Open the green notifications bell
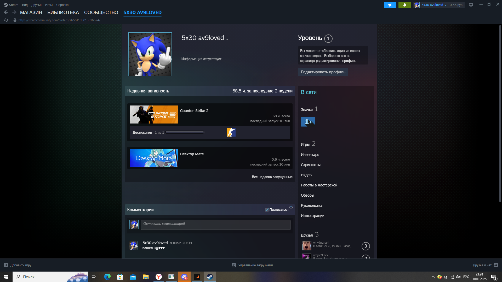The width and height of the screenshot is (502, 282). coord(404,5)
